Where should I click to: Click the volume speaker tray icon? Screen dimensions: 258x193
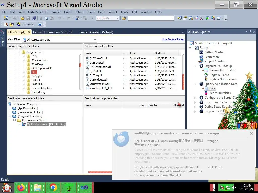pos(234,187)
